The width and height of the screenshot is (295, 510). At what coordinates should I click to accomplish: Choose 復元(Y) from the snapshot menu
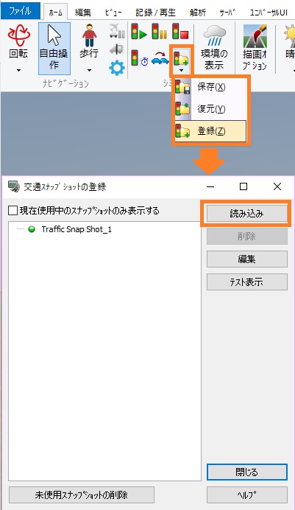click(x=210, y=109)
